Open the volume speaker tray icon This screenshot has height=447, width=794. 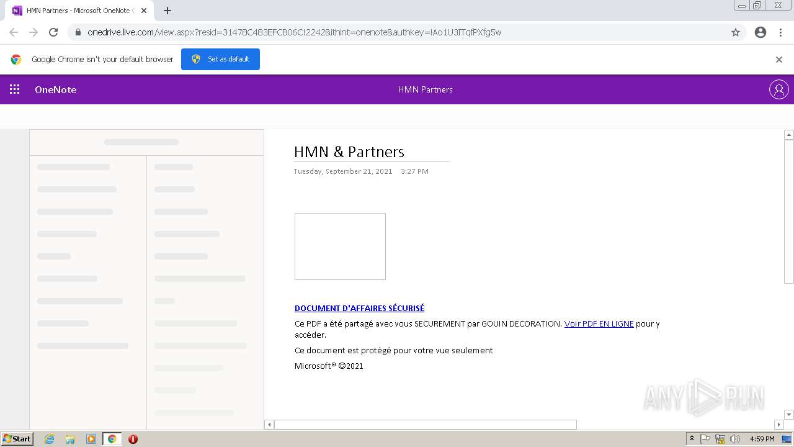735,439
